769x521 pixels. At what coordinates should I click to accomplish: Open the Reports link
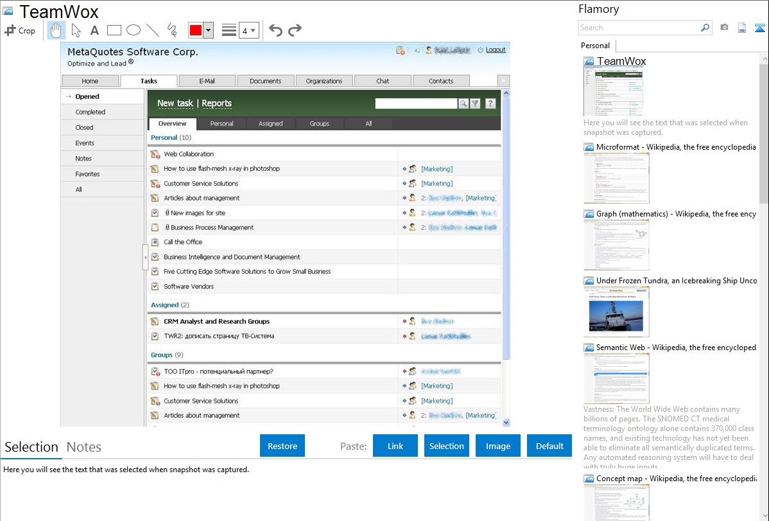point(216,103)
